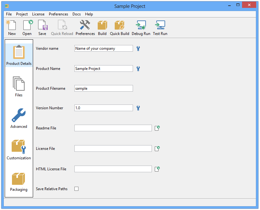Browse for a Readme File

(x=157, y=128)
